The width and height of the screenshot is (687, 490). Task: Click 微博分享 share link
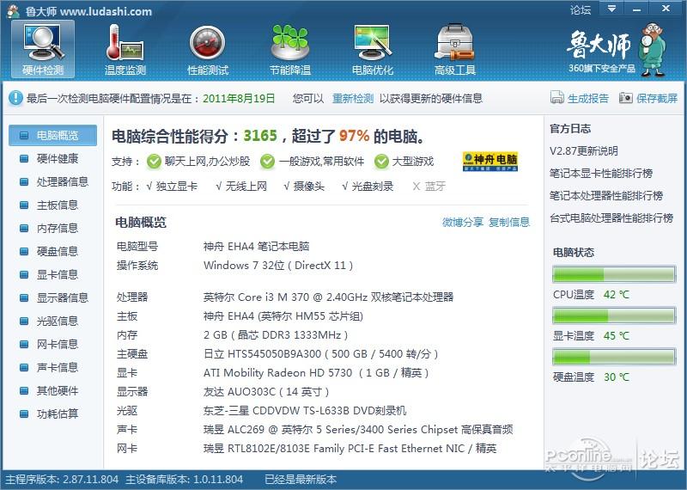click(x=463, y=223)
